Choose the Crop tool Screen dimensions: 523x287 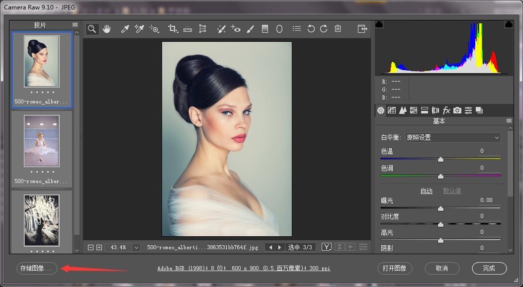pyautogui.click(x=173, y=29)
